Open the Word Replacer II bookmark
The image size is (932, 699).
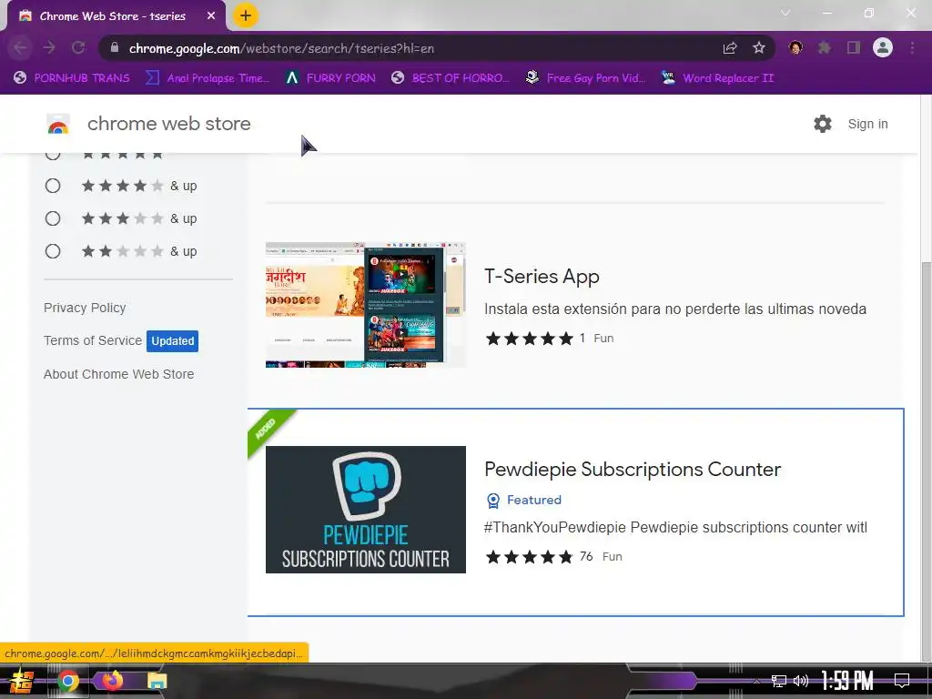(717, 78)
